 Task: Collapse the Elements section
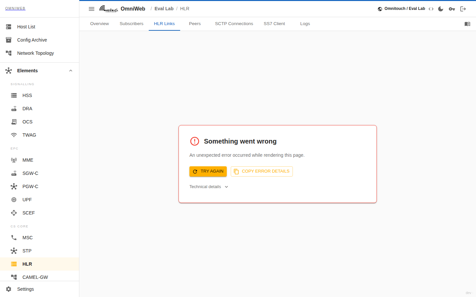click(40, 71)
